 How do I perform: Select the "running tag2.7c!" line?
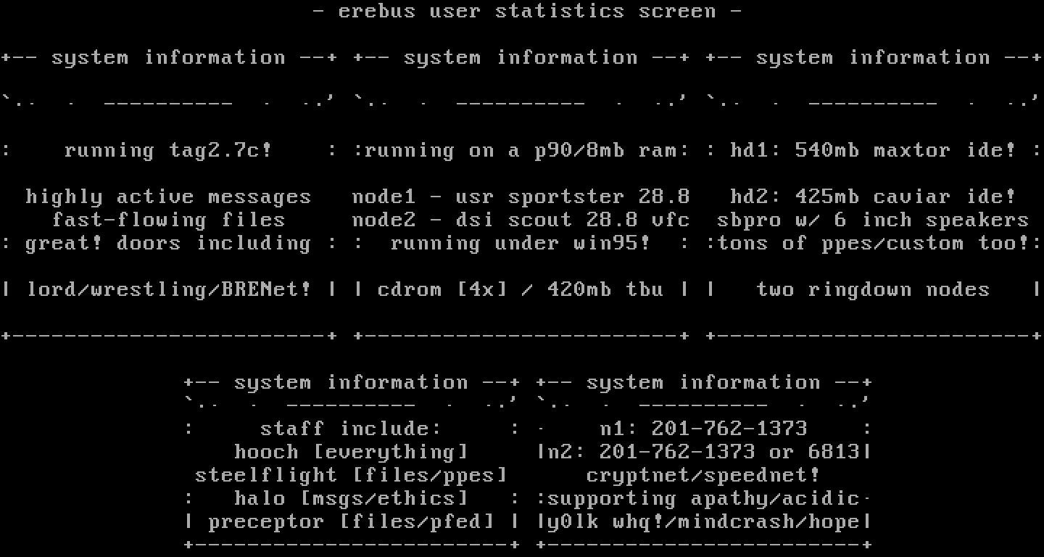click(x=168, y=151)
